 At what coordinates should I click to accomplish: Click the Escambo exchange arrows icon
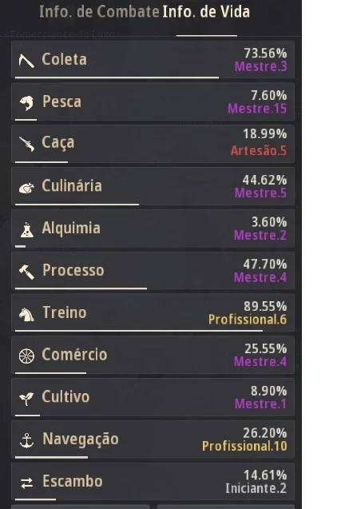(26, 483)
